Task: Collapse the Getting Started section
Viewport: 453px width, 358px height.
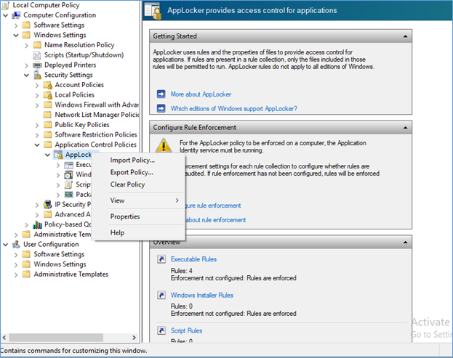Action: click(x=405, y=36)
